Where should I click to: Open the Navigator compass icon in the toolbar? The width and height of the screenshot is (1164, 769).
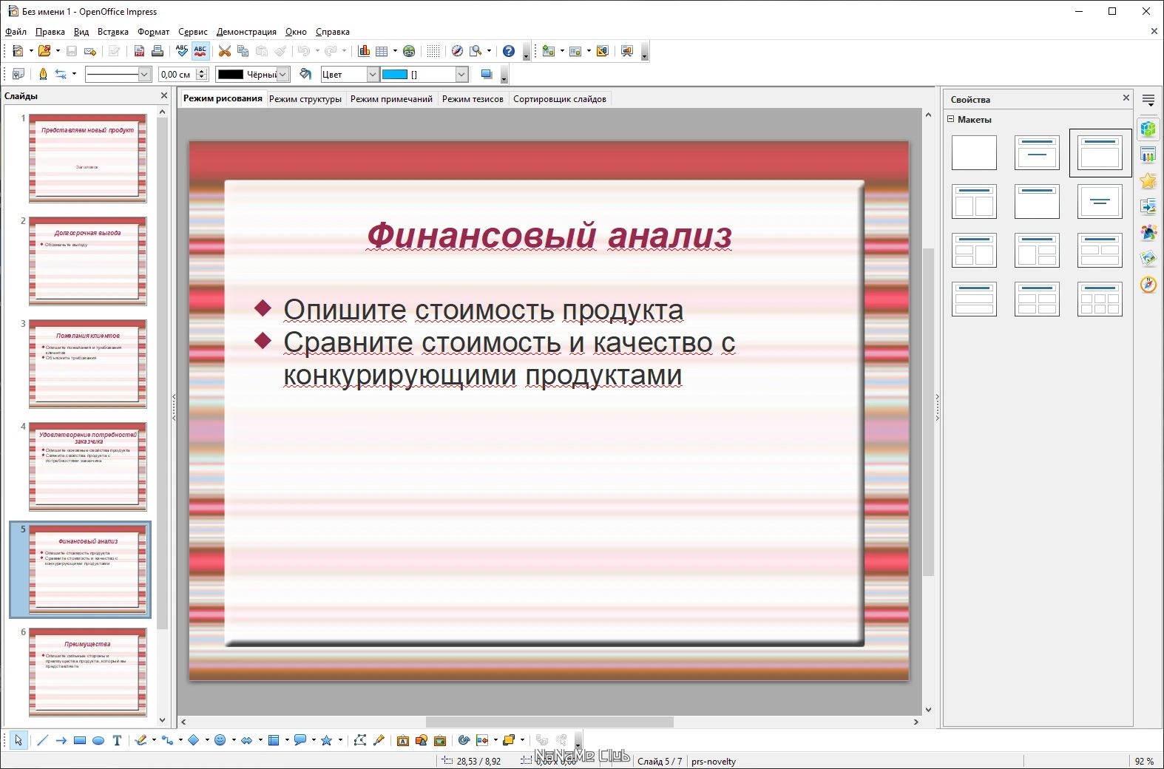point(457,51)
